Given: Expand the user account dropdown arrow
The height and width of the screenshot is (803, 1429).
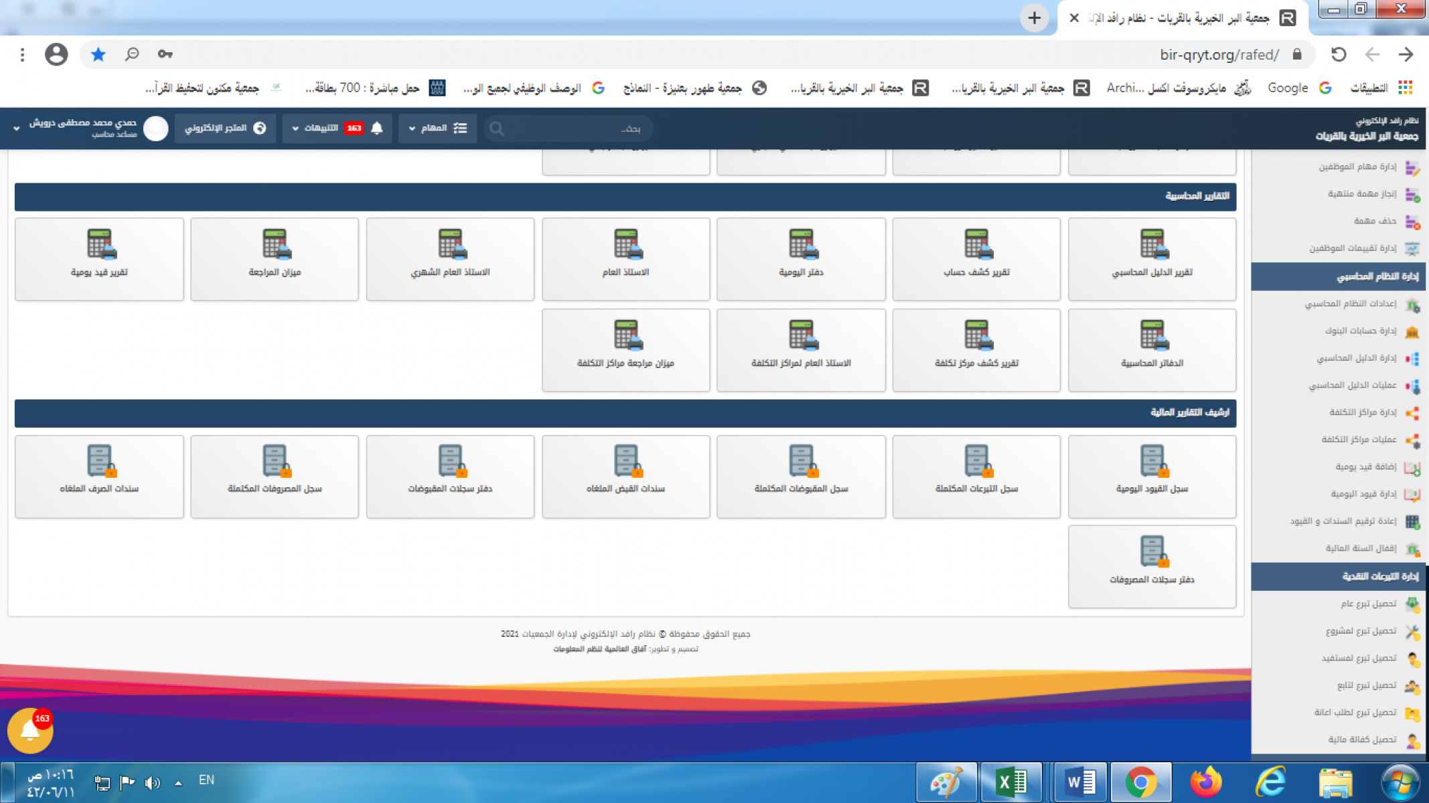Looking at the screenshot, I should pyautogui.click(x=16, y=128).
